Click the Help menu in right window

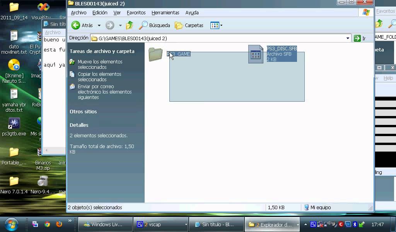(388, 78)
